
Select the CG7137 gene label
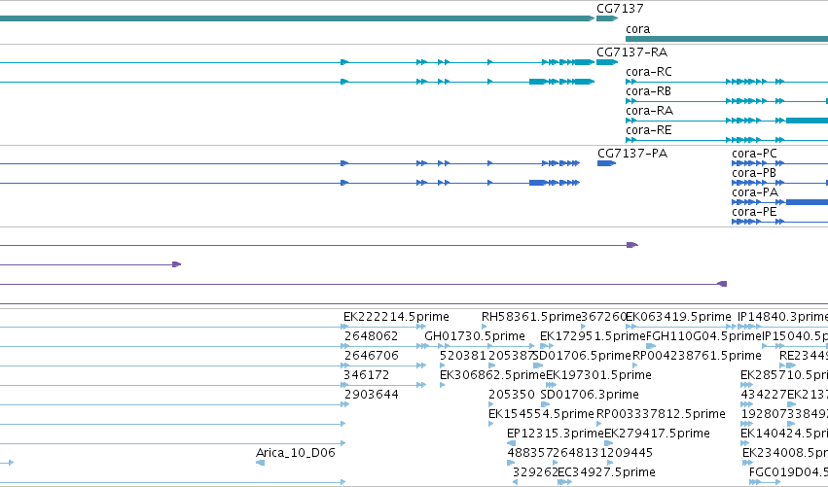click(620, 9)
